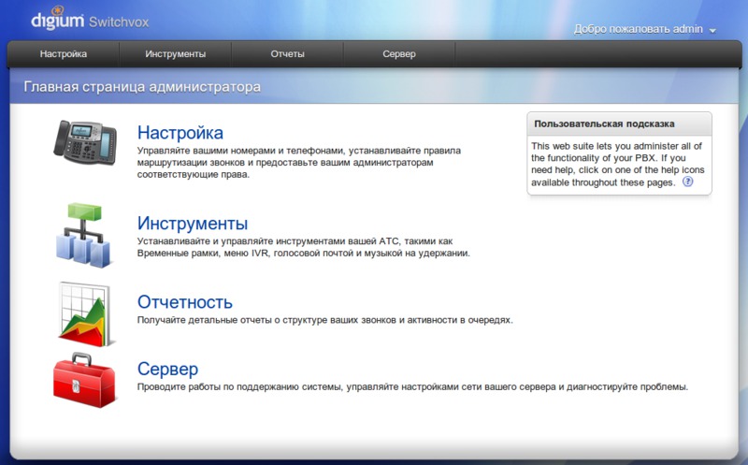
Task: Open the admin user dropdown arrow
Action: click(x=712, y=31)
